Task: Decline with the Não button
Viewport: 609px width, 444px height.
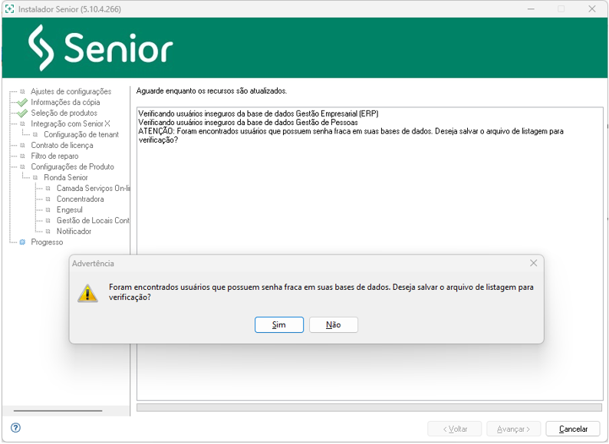Action: point(333,324)
